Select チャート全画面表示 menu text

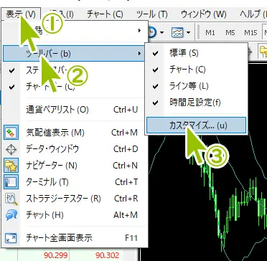(x=59, y=238)
